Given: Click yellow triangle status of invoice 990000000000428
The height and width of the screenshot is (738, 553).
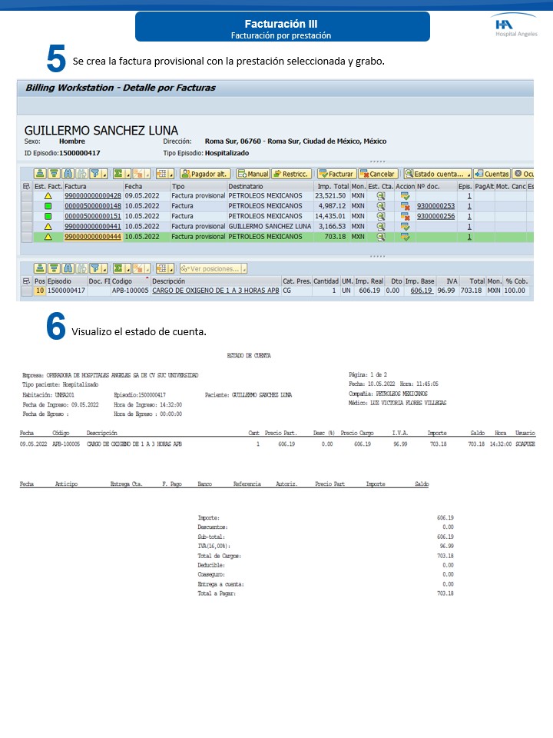Looking at the screenshot, I should click(x=48, y=196).
